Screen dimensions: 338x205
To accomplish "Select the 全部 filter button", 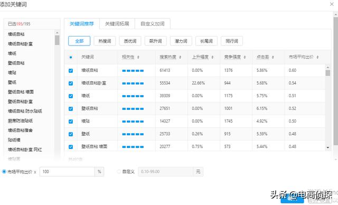I will click(x=79, y=41).
